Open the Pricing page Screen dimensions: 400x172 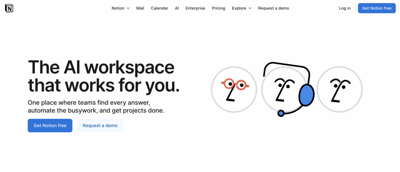click(218, 8)
